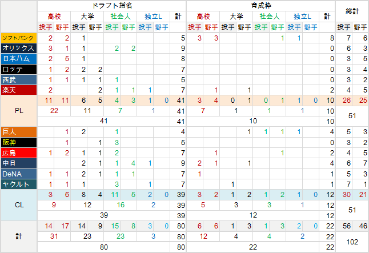Image resolution: width=369 pixels, height=253 pixels.
Task: Click 独立L header under 育成枠
Action: 302,17
